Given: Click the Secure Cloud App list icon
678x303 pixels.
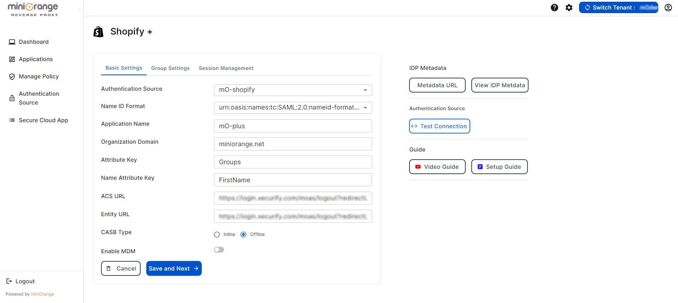Looking at the screenshot, I should tap(12, 120).
